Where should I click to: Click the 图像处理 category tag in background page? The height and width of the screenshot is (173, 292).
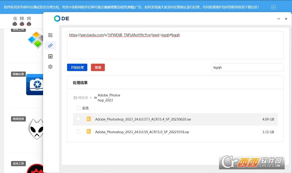18,74
